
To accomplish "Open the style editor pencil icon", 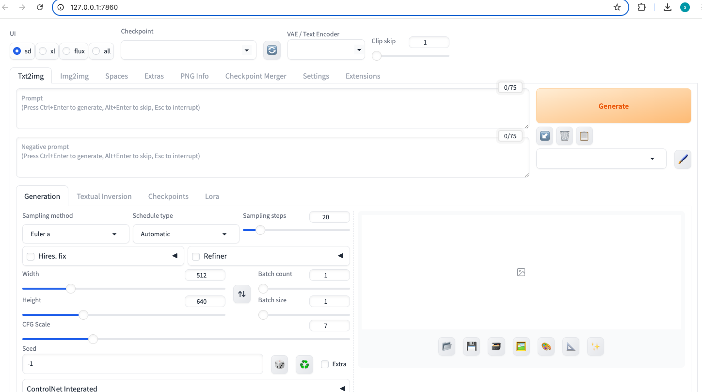I will tap(683, 159).
